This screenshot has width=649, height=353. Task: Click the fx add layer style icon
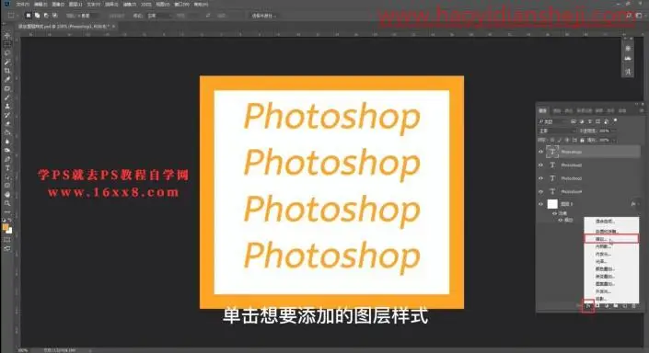tap(588, 306)
